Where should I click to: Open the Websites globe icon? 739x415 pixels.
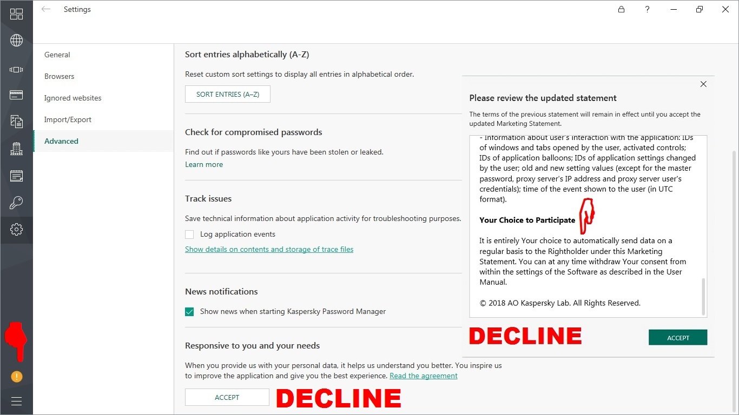16,41
